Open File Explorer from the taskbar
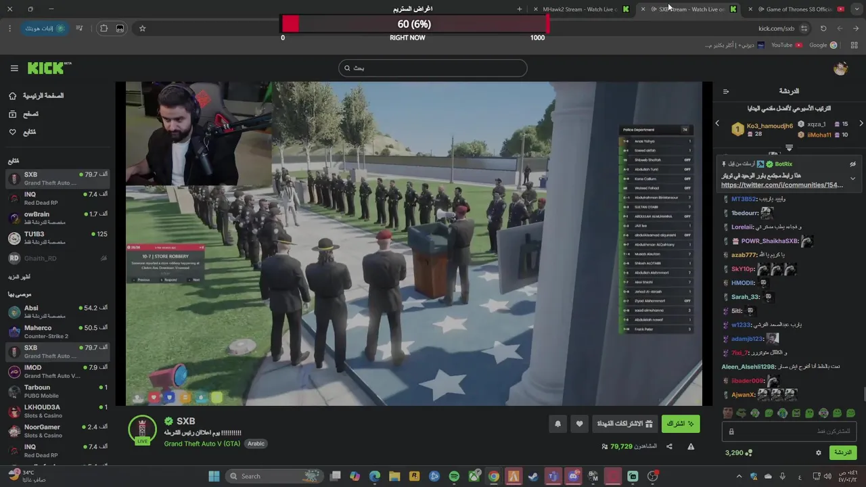 pyautogui.click(x=394, y=476)
